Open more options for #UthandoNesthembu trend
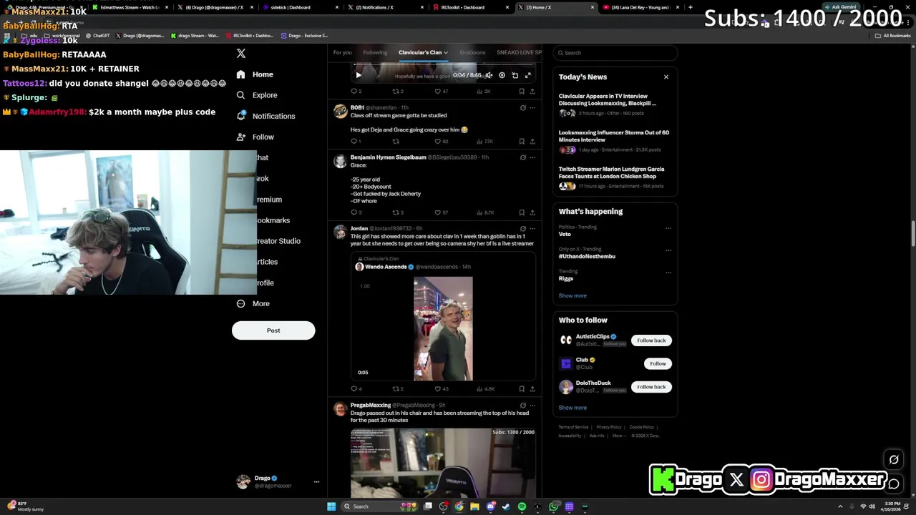The image size is (916, 515). click(668, 250)
